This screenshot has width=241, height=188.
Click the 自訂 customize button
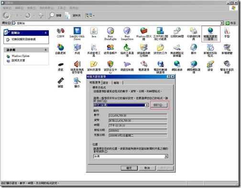pos(159,105)
